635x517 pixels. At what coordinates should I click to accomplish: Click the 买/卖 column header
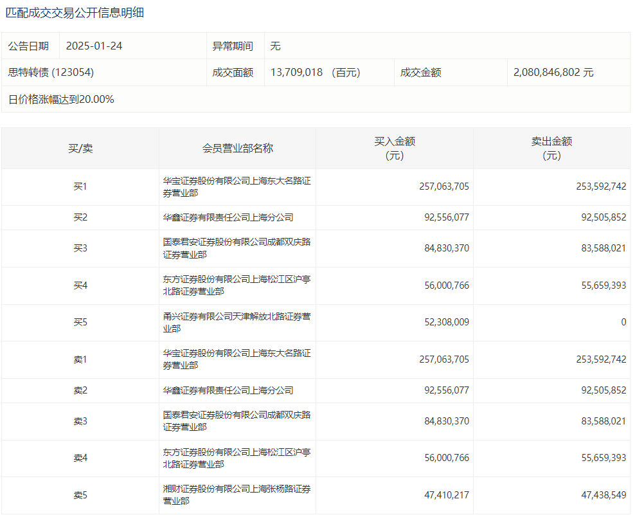click(80, 149)
